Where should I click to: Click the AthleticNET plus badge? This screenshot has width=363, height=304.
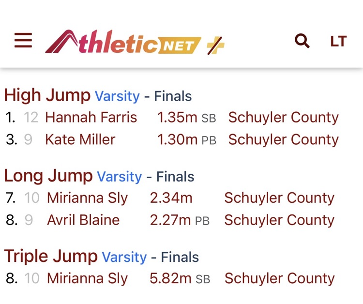(215, 46)
